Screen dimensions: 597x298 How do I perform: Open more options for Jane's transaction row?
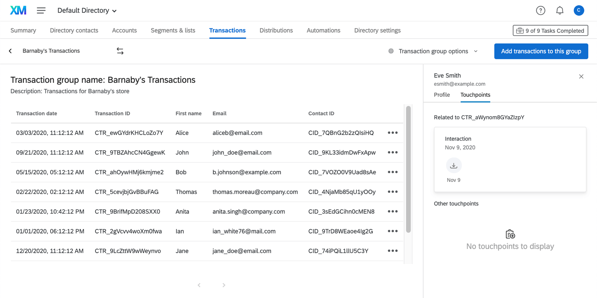(x=393, y=251)
